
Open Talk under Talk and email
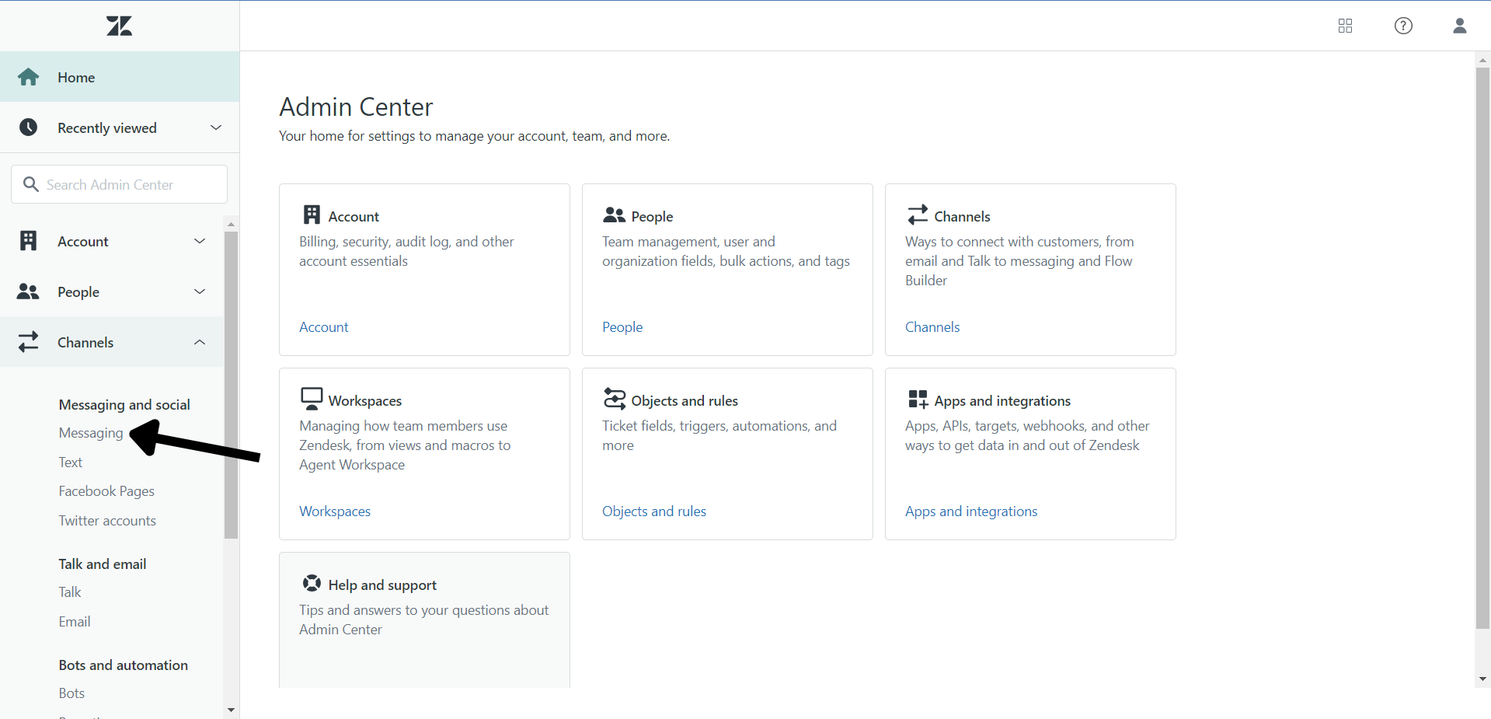[70, 592]
